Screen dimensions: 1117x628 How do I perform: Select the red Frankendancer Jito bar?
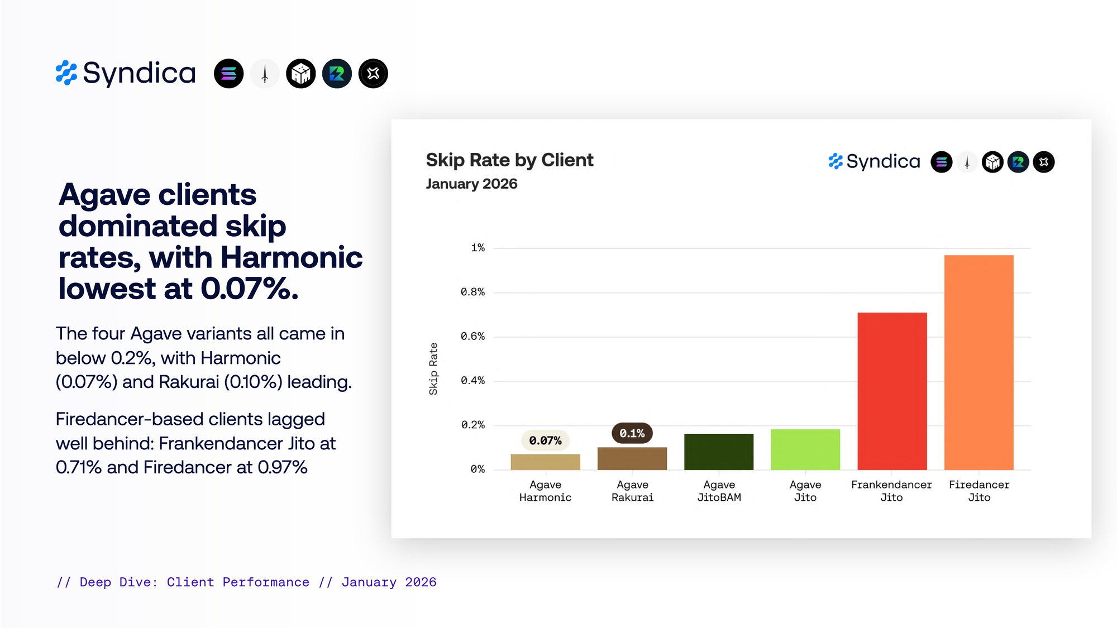892,391
